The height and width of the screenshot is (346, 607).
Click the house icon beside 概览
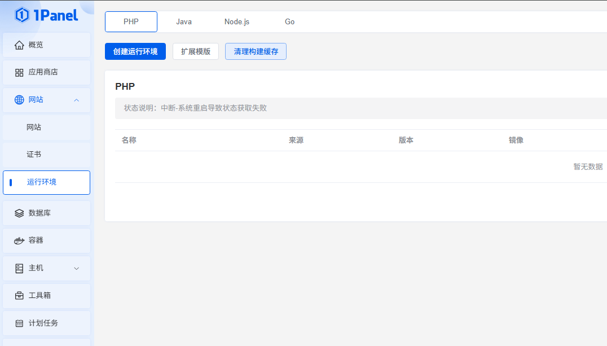[19, 45]
